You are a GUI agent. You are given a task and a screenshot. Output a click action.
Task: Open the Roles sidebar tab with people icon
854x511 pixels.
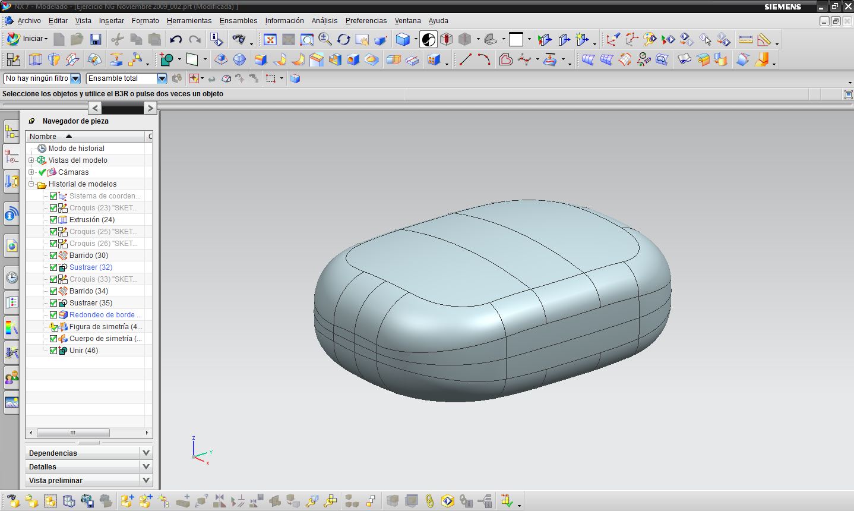11,376
